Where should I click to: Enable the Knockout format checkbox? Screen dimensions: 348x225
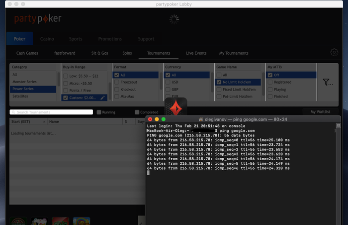(x=116, y=90)
